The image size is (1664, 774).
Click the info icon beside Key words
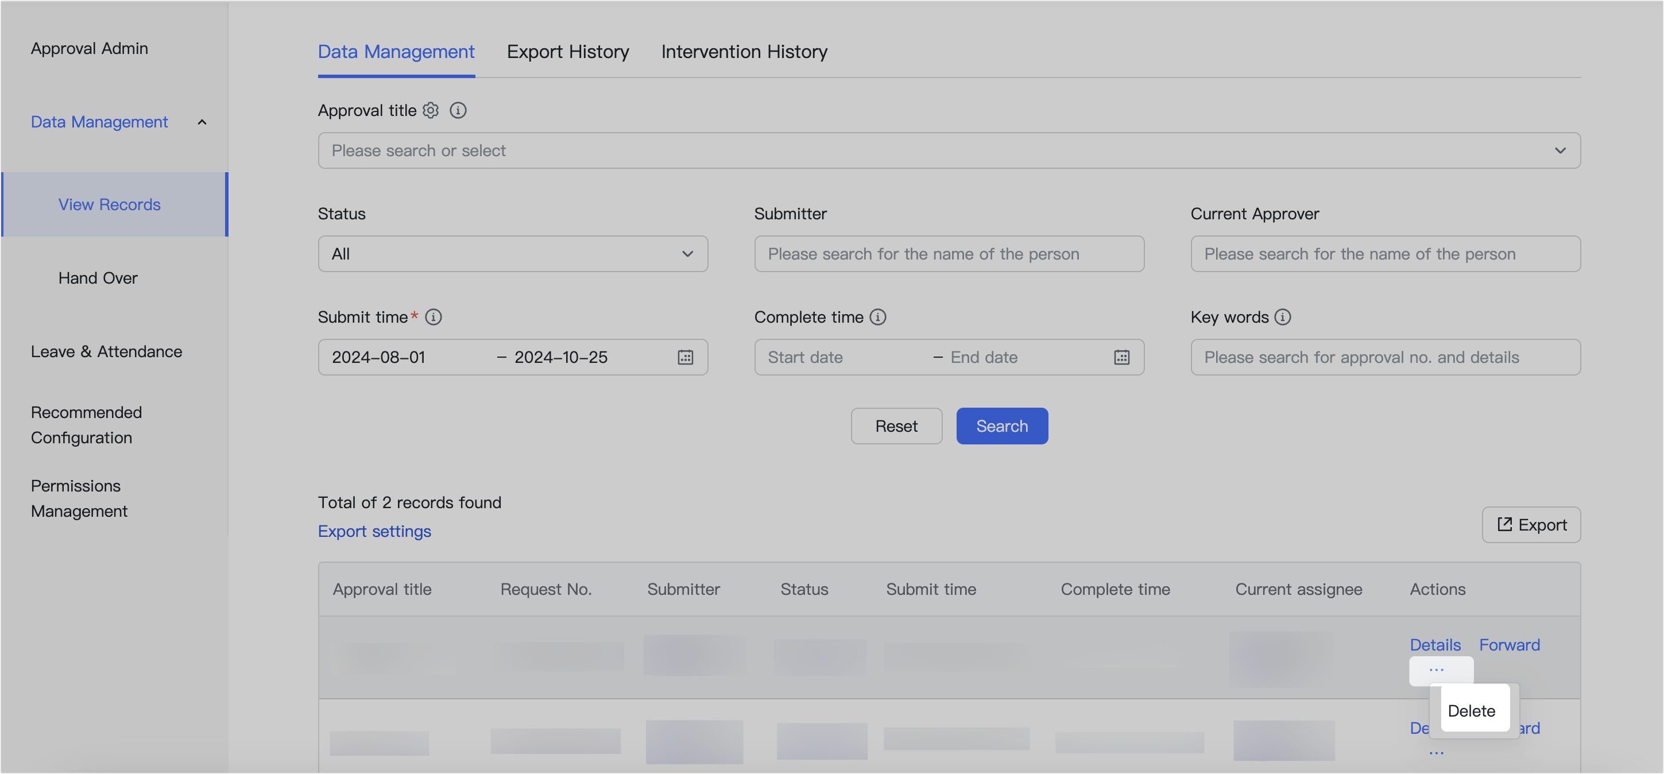[x=1283, y=316]
